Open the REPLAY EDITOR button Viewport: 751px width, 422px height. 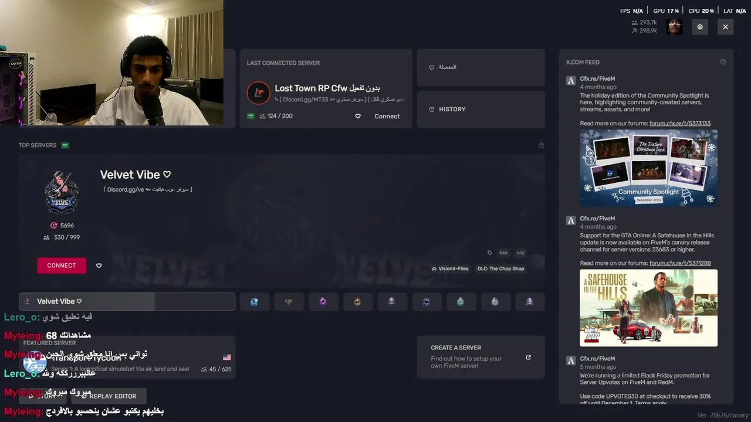[x=109, y=396]
